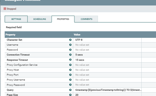Select the Character Set property name

[14, 40]
